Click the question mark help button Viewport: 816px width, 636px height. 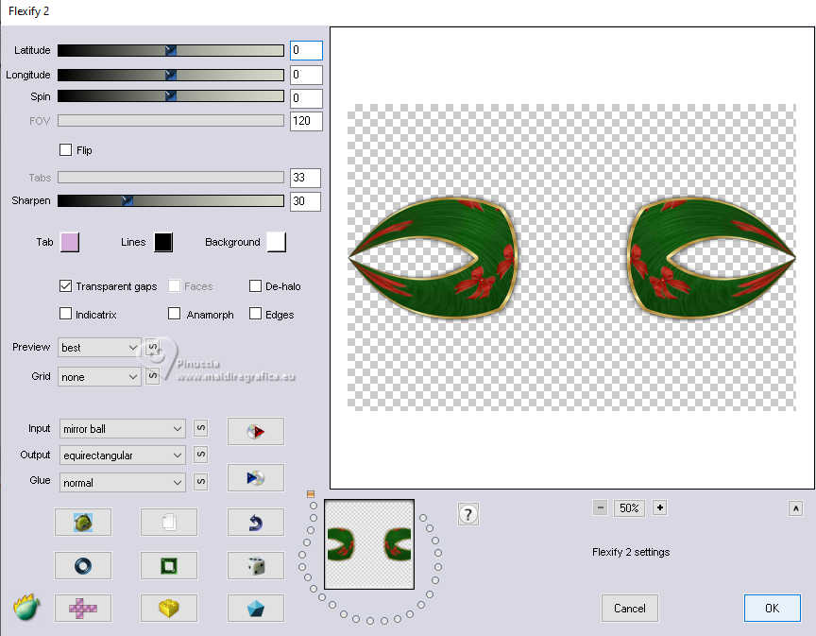tap(467, 515)
